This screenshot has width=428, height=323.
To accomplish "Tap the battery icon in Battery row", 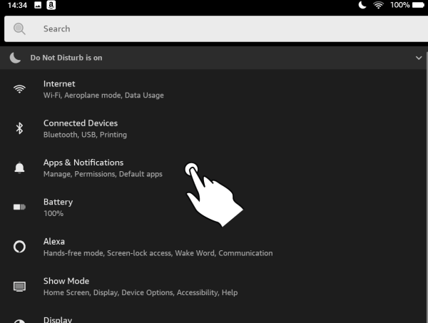I will pos(19,207).
